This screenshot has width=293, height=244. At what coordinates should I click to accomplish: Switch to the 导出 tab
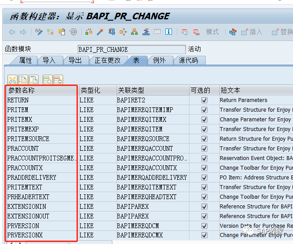click(75, 61)
